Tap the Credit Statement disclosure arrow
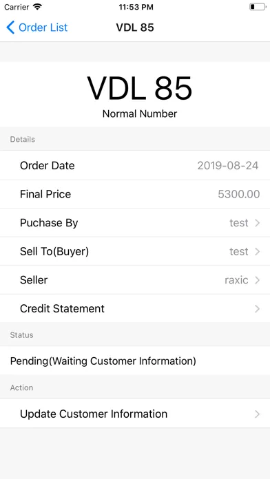Viewport: 270px width, 479px height. point(258,309)
